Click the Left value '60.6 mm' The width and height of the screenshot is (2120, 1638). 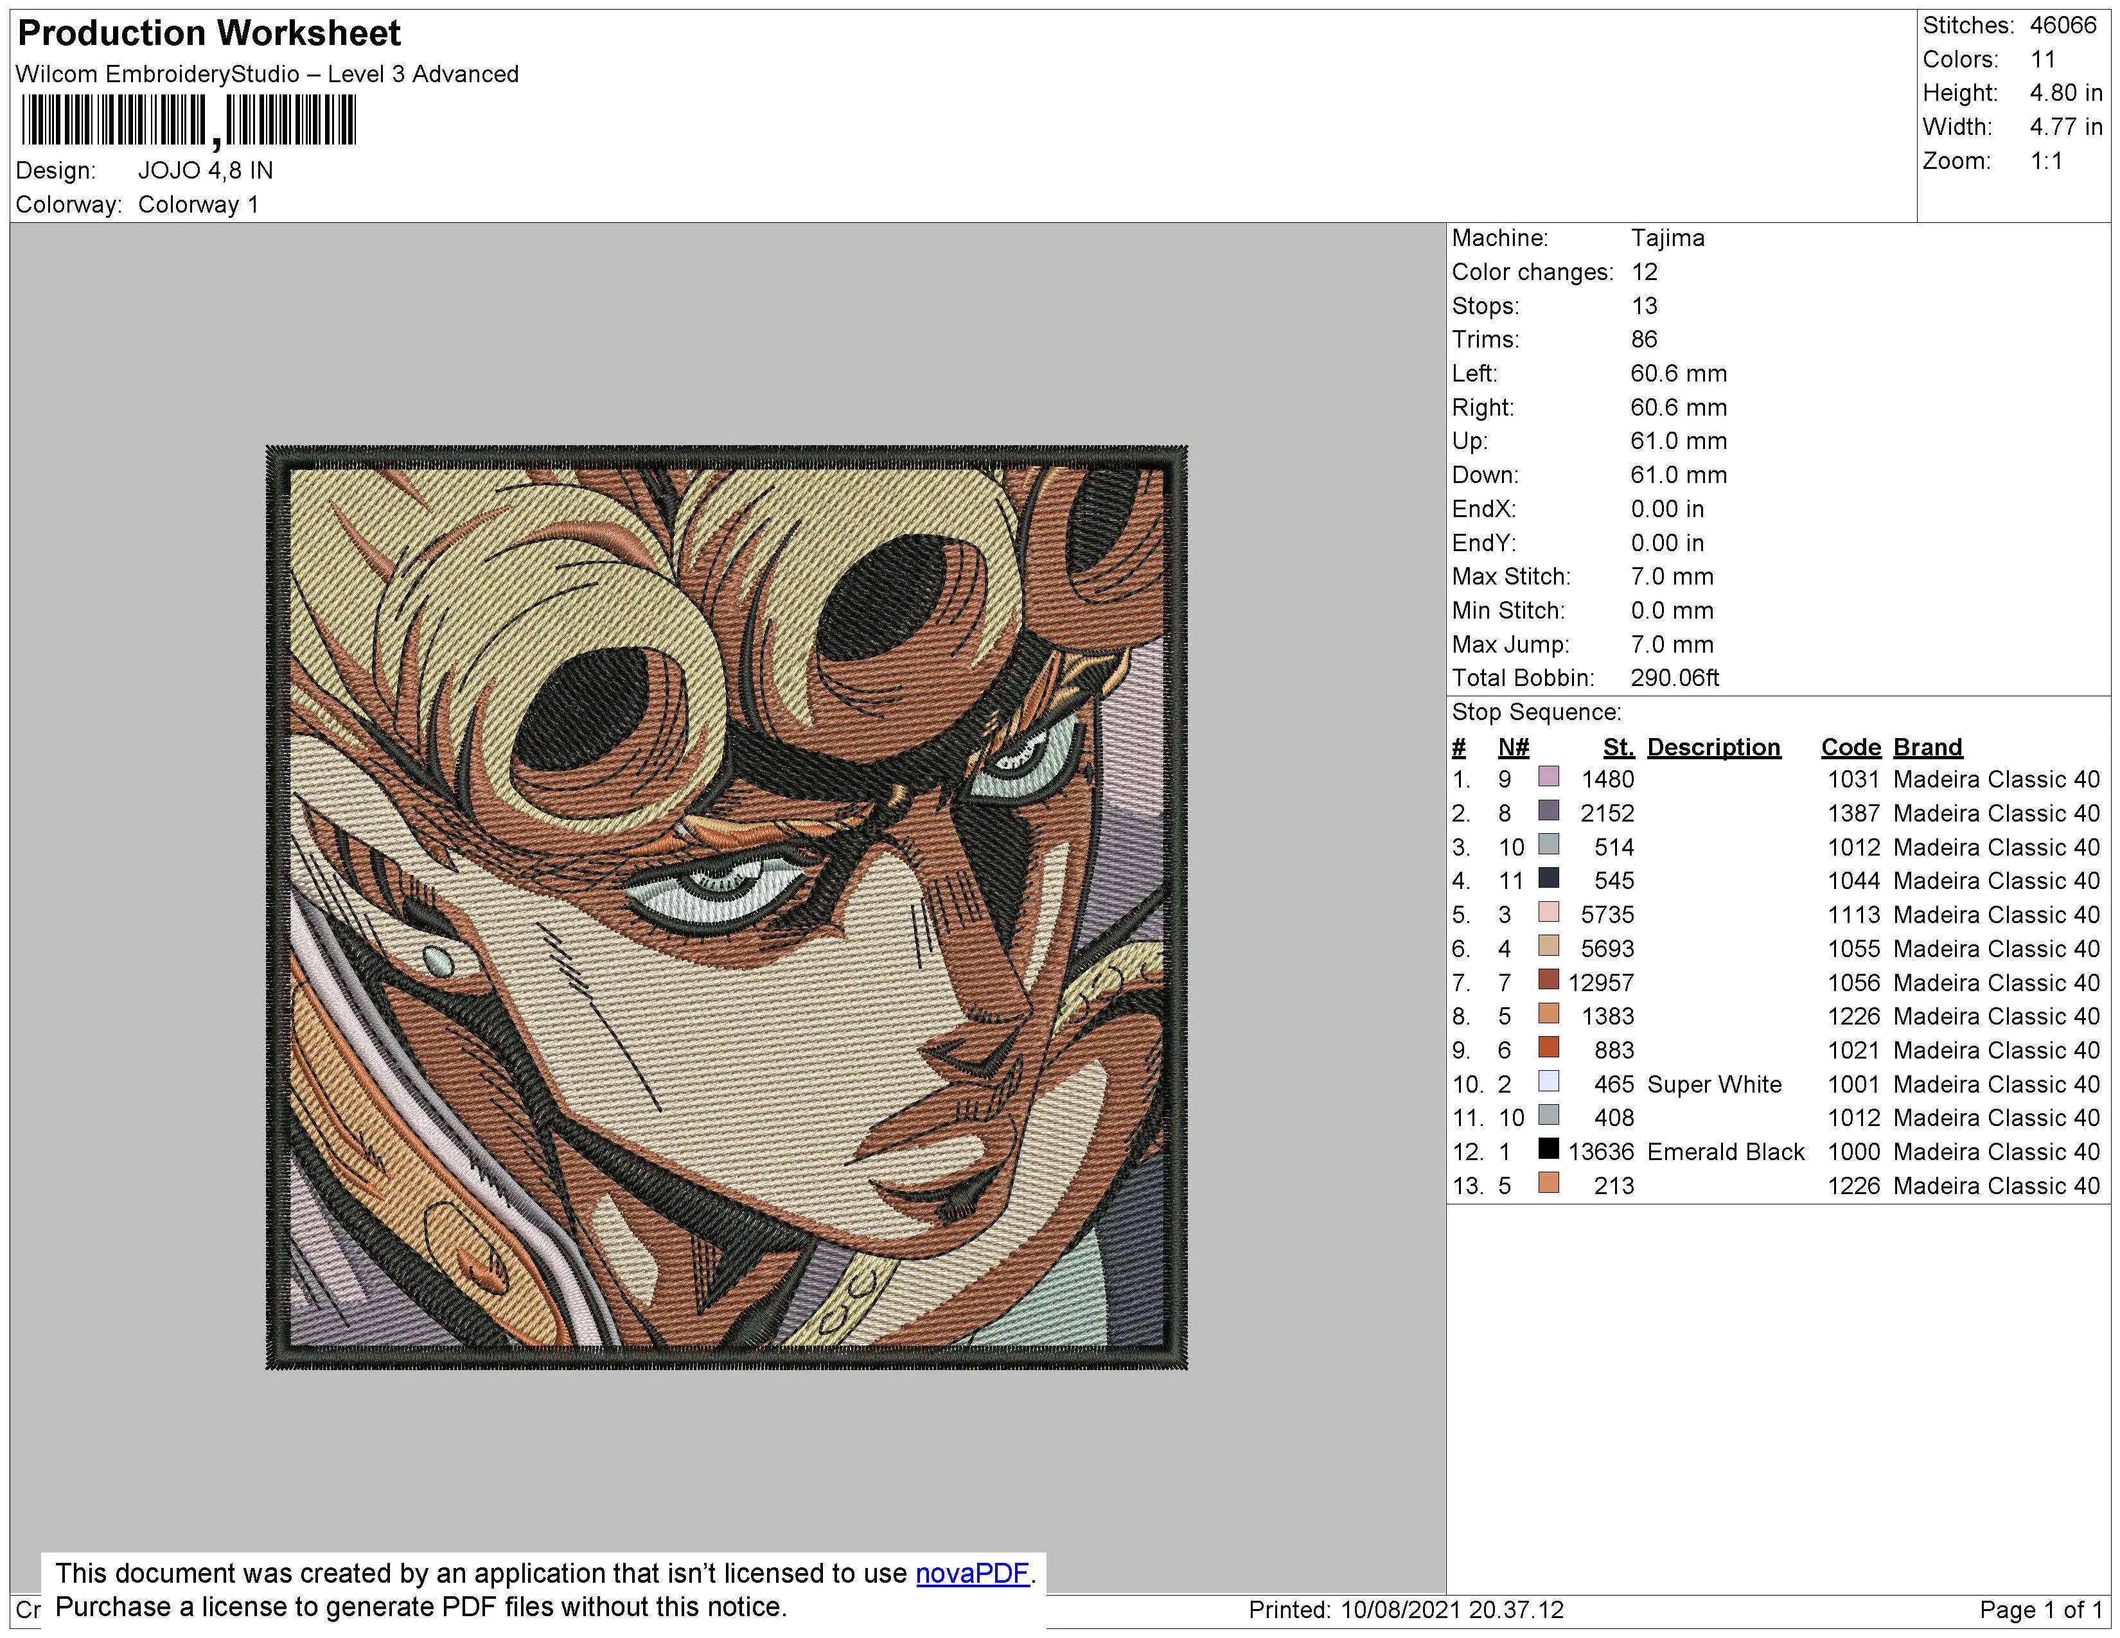tap(1678, 374)
